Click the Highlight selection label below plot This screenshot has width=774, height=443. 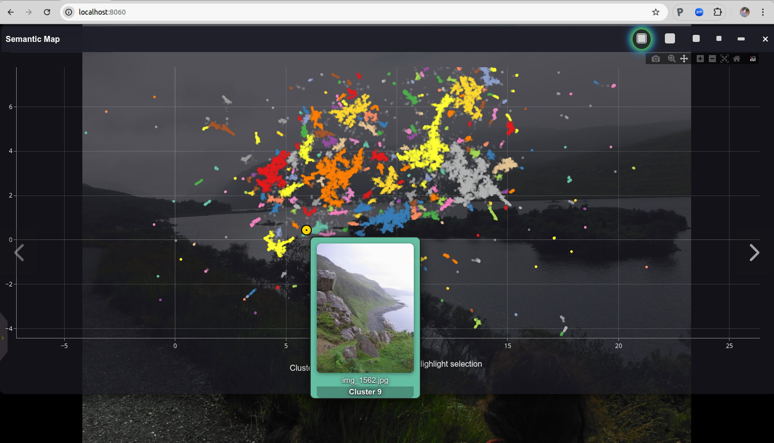(451, 364)
